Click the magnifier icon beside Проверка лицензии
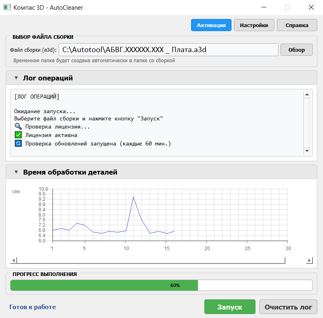 [x=18, y=126]
